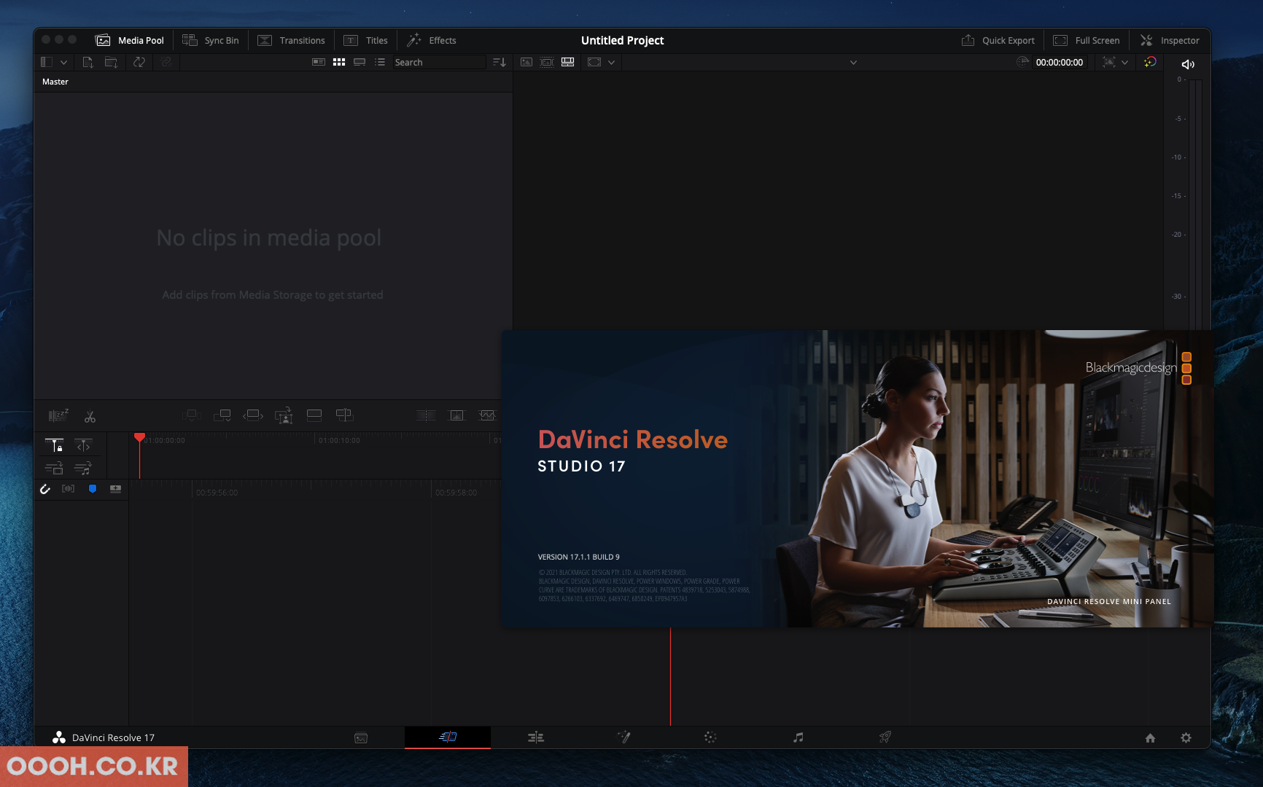
Task: Click the Append to end edit icon
Action: pyautogui.click(x=222, y=415)
